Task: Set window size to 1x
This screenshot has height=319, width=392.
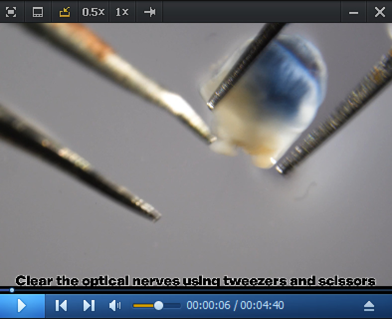Action: point(122,12)
